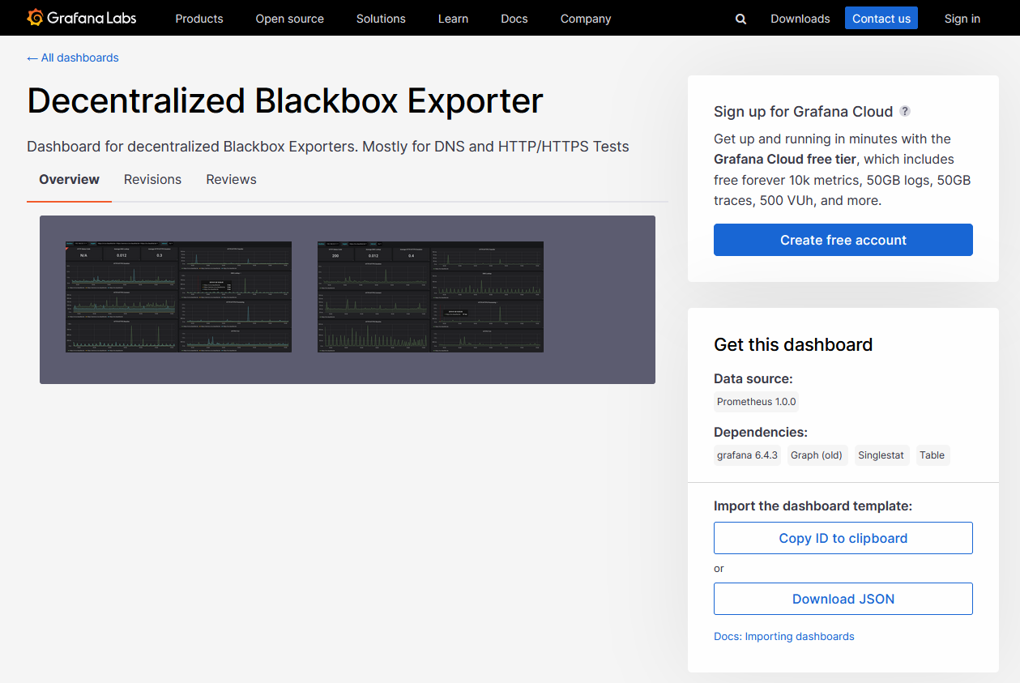Click the Decentralized Blackbox Exporter title
The width and height of the screenshot is (1020, 683).
pos(285,100)
